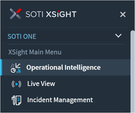The height and width of the screenshot is (113, 135).
Task: Select the Live View broadcast icon
Action: (16, 84)
